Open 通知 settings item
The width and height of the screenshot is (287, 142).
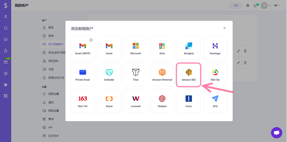pos(51,103)
